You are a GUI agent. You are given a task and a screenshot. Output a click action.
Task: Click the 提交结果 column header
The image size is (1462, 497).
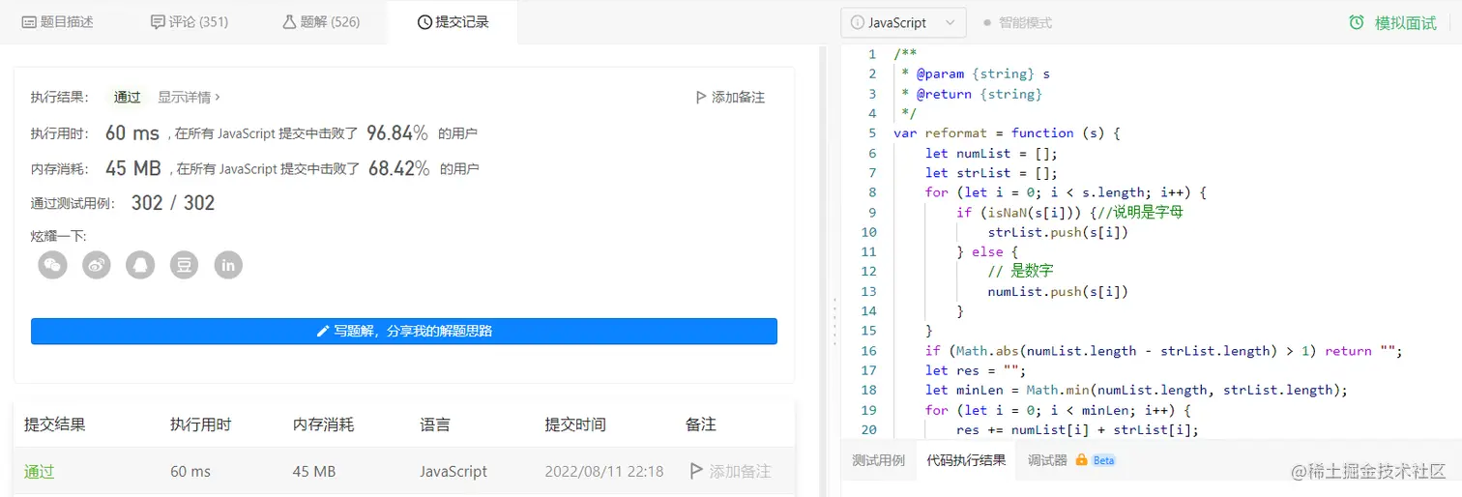55,424
